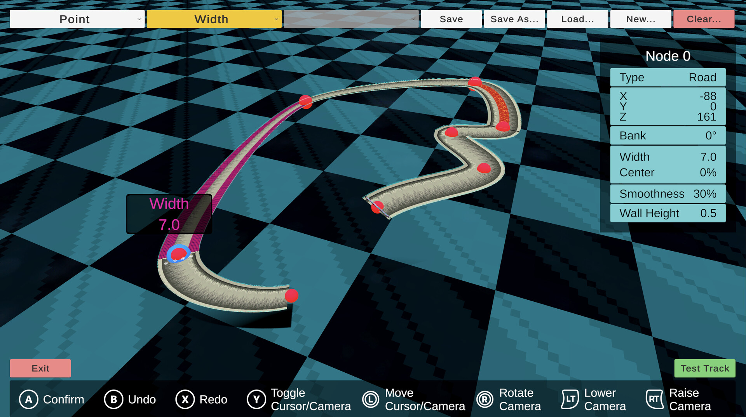This screenshot has width=746, height=417.
Task: Click Test Track to try the course
Action: (704, 368)
